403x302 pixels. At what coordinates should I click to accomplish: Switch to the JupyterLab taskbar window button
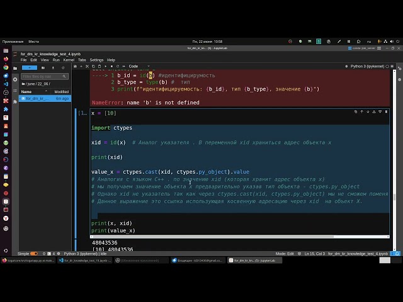[254, 260]
